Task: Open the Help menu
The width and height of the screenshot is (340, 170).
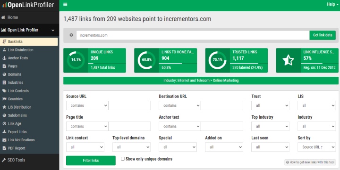Action: 332,4
